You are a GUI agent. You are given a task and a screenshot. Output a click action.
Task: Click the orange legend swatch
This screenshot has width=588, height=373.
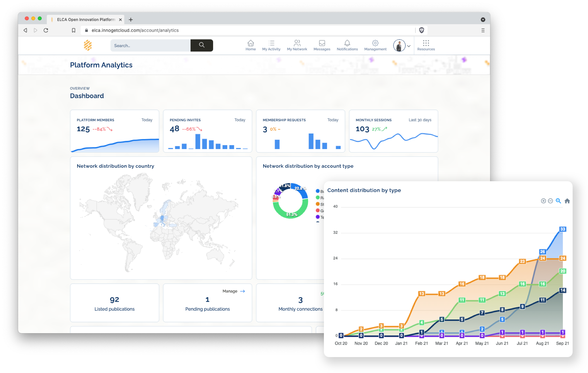tap(318, 204)
